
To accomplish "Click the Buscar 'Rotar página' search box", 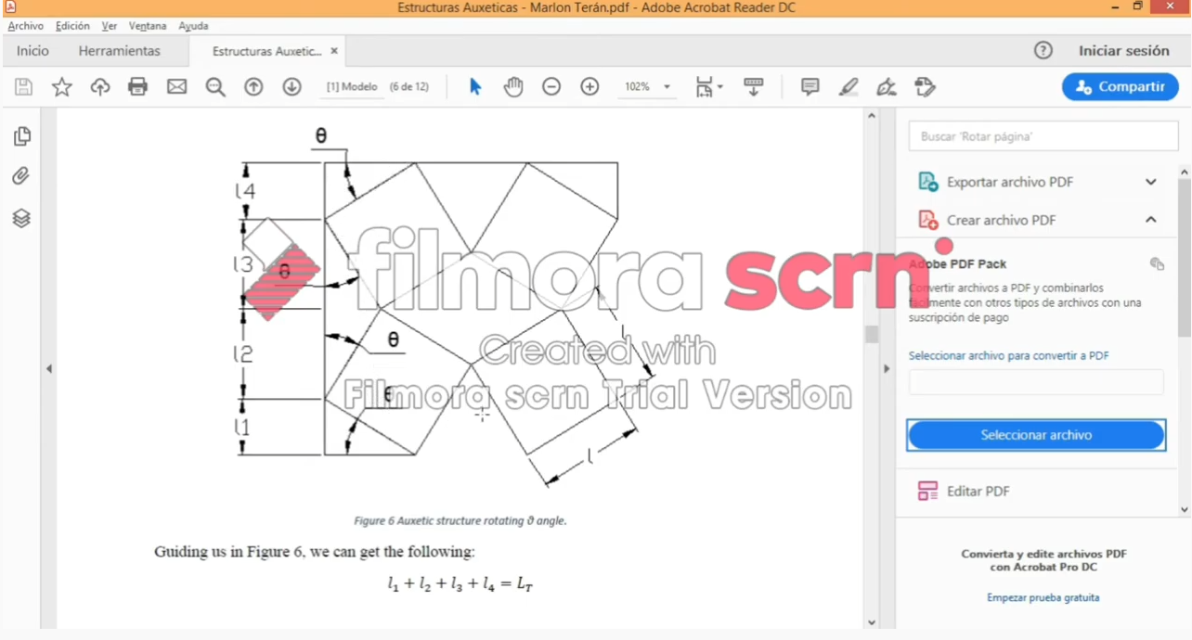I will click(1043, 136).
